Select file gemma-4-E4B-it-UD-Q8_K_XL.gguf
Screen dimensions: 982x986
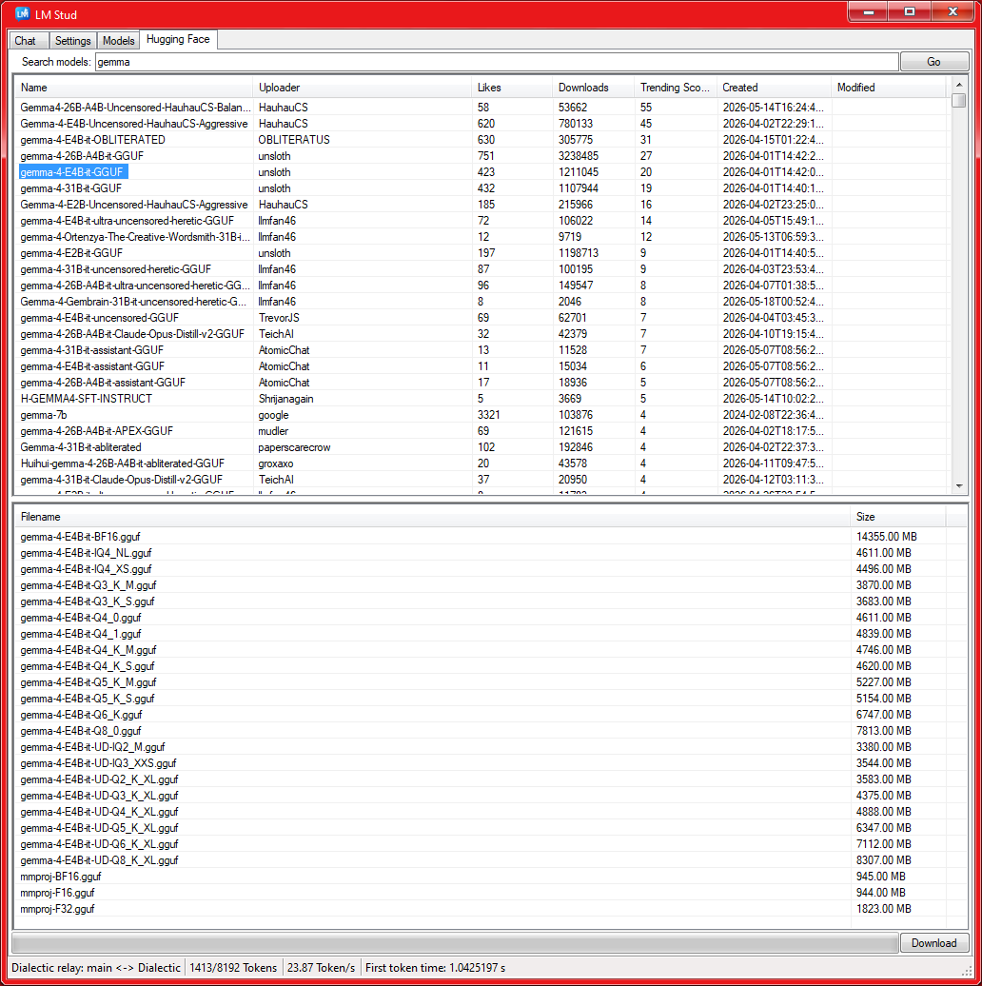(x=481, y=860)
